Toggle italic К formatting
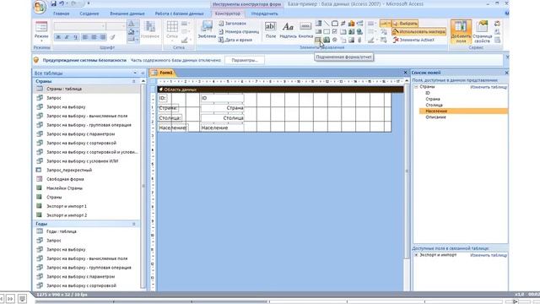Screen dimensions: 540x304 (67, 37)
